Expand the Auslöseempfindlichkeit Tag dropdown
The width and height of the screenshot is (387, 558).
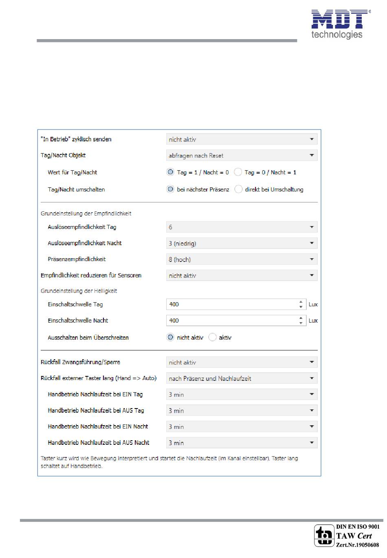point(242,227)
